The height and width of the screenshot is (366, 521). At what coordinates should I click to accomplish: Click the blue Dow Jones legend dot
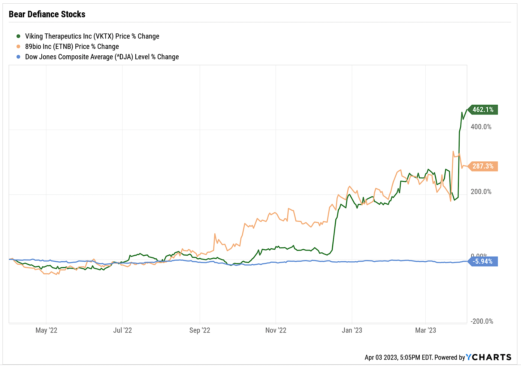click(x=18, y=57)
